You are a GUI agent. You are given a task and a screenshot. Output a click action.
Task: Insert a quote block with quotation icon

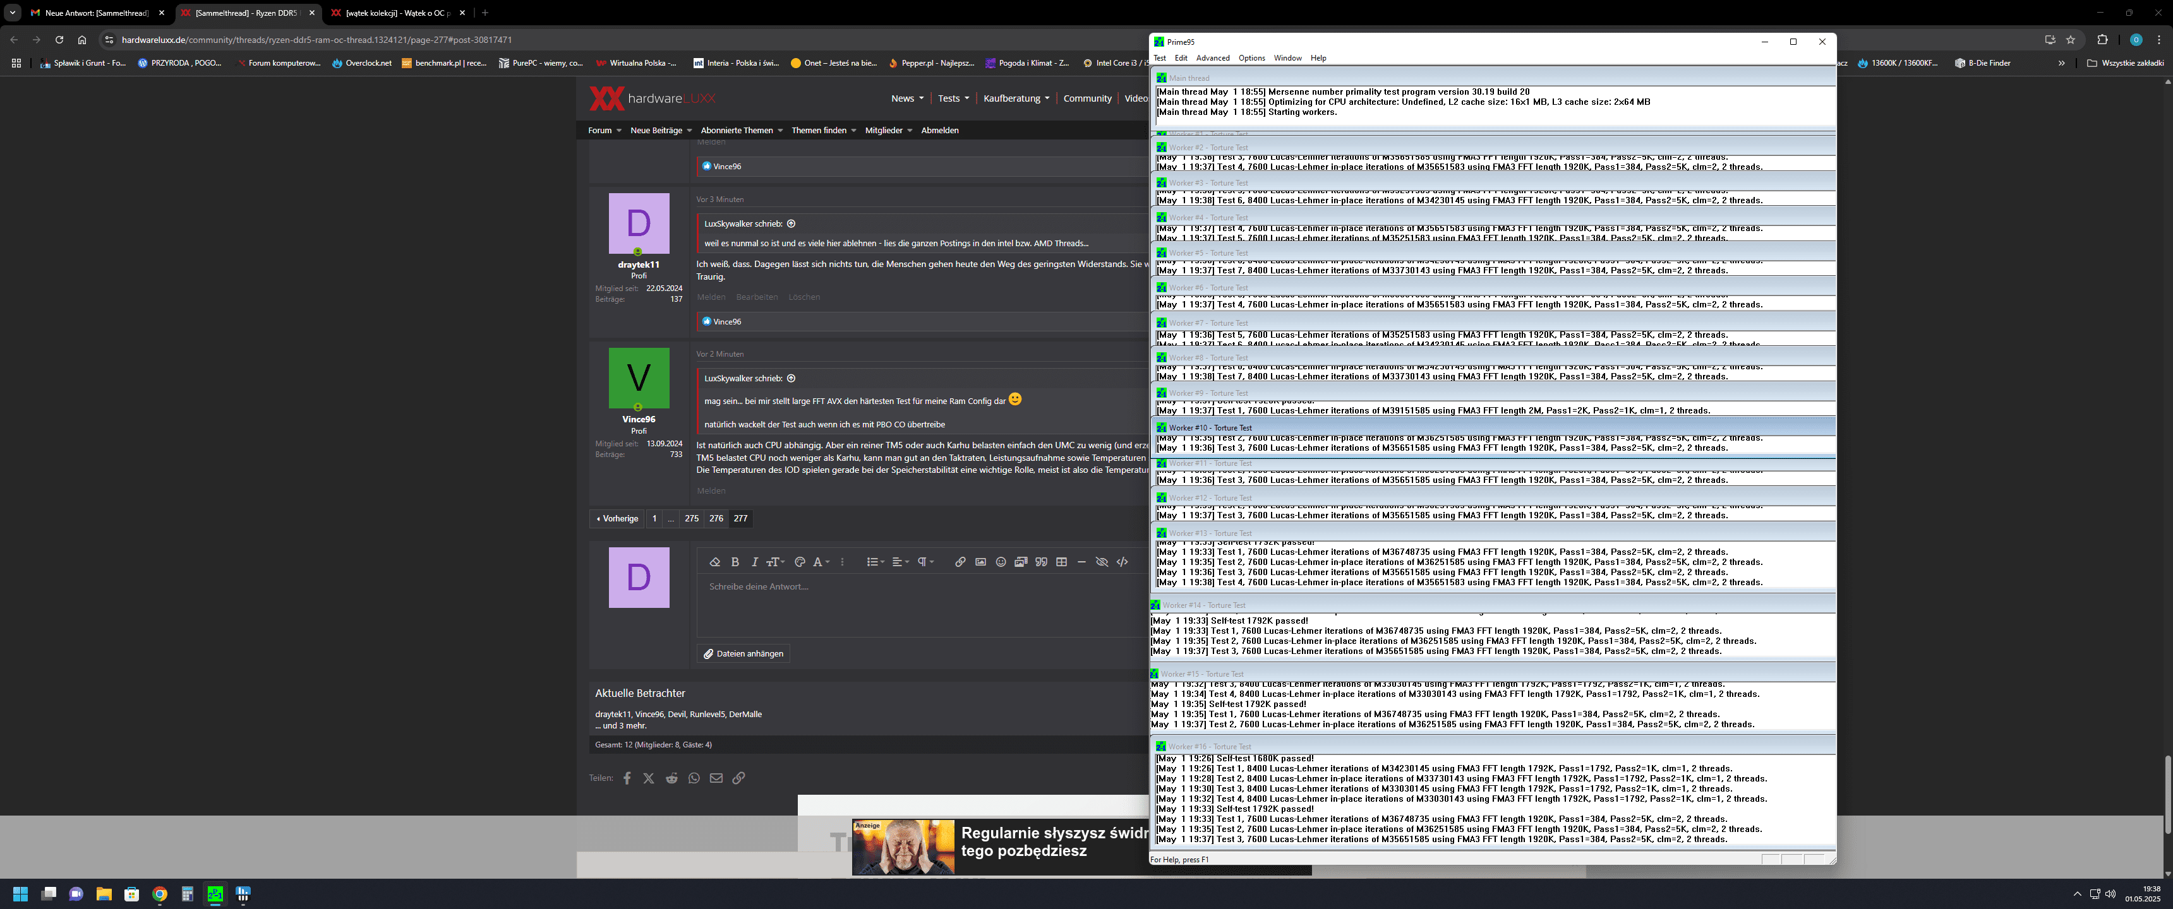point(1041,562)
